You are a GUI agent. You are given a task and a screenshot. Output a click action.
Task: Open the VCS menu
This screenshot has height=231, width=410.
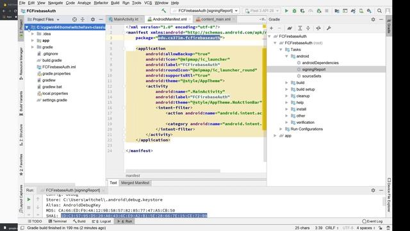click(148, 3)
